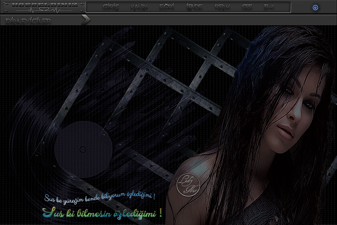The image size is (337, 225).
Task: Toggle the SES sound option
Action: pyautogui.click(x=247, y=7)
